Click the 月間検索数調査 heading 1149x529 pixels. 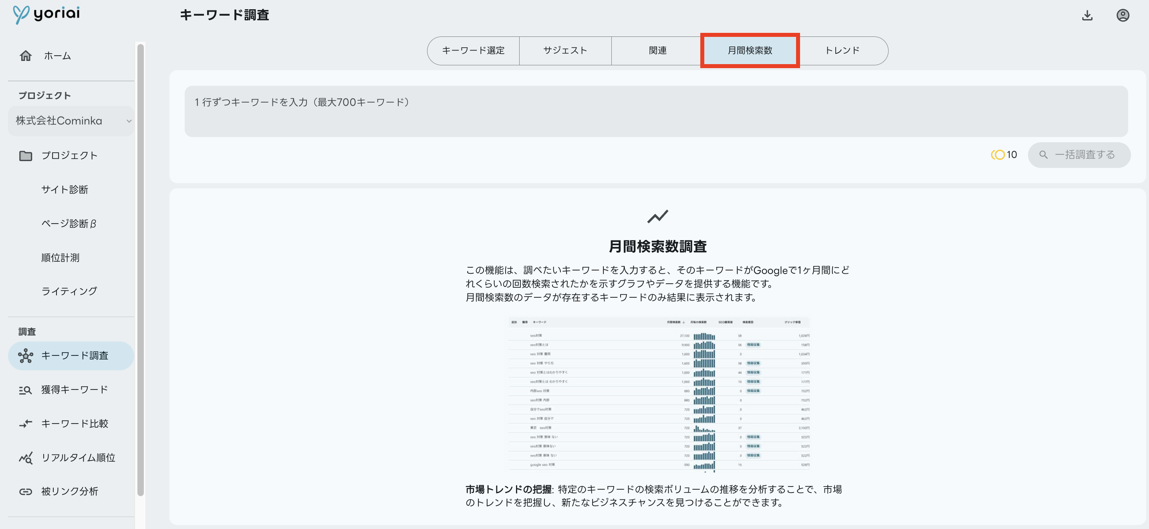coord(657,246)
